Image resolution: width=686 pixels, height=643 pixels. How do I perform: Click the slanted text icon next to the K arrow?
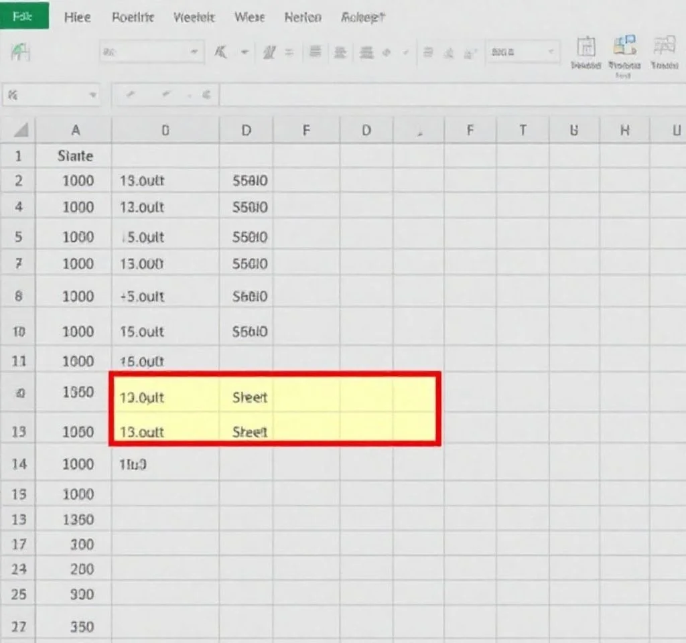coord(269,52)
